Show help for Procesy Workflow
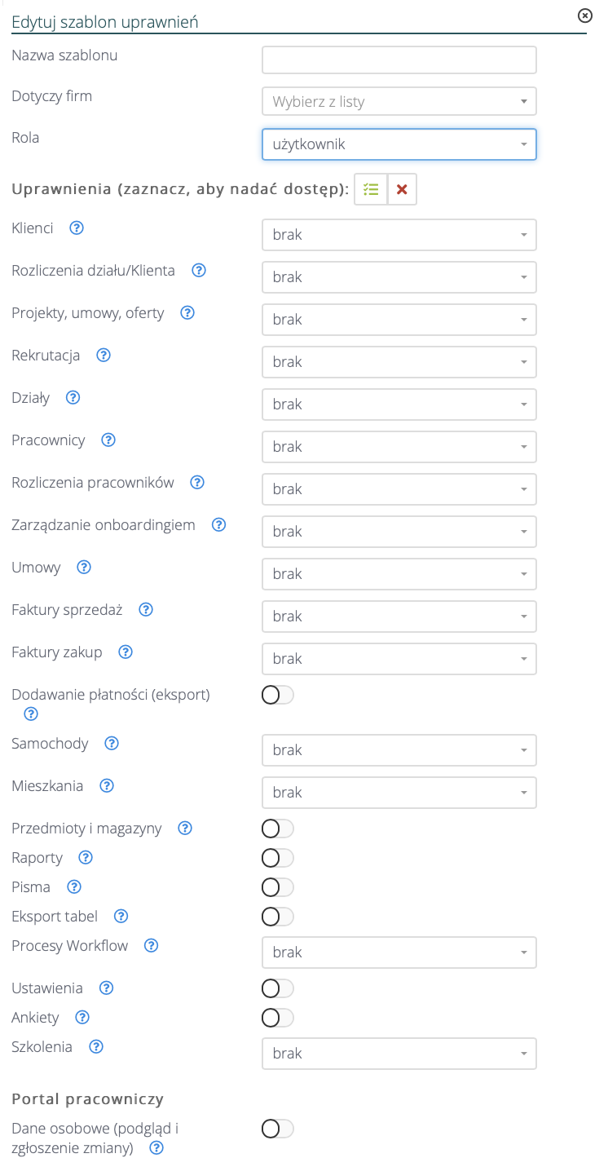This screenshot has width=608, height=1158. tap(151, 946)
